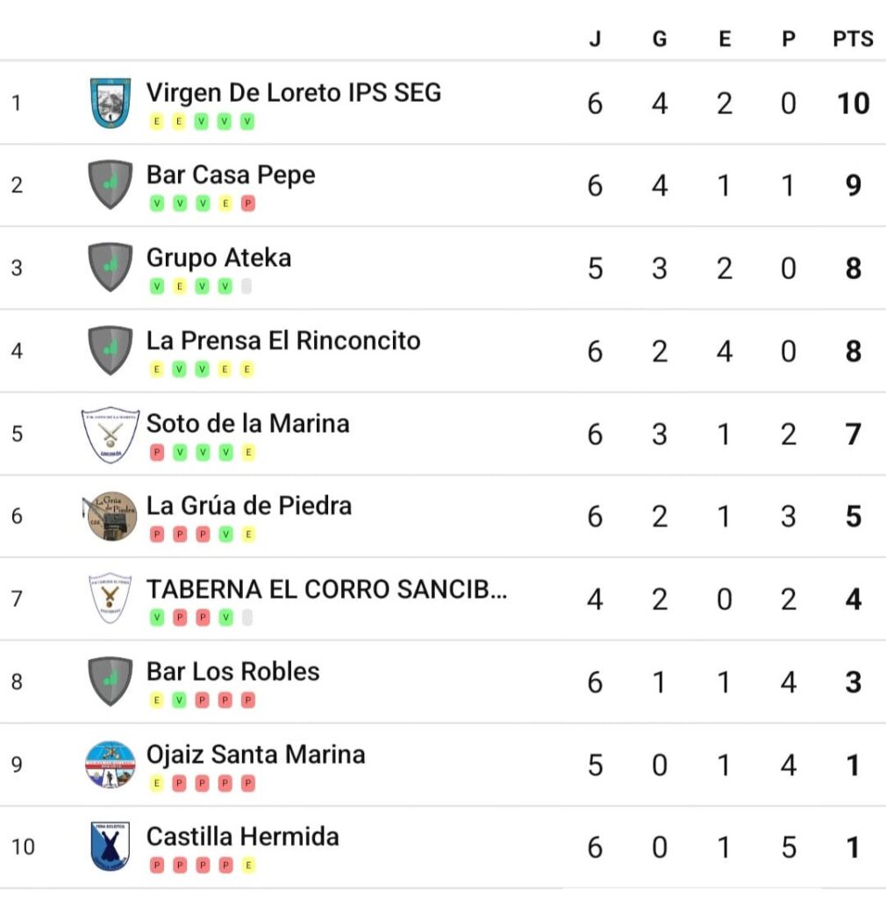Select Grupo Ateka's empty grey result badge
Viewport: 886px width, 899px height.
(x=247, y=286)
